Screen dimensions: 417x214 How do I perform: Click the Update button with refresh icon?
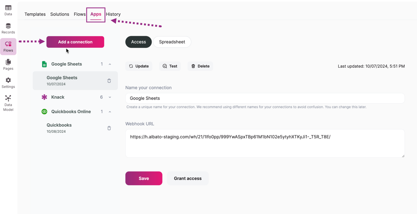[139, 66]
